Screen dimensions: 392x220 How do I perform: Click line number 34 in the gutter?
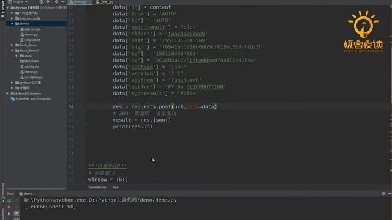pos(71,107)
